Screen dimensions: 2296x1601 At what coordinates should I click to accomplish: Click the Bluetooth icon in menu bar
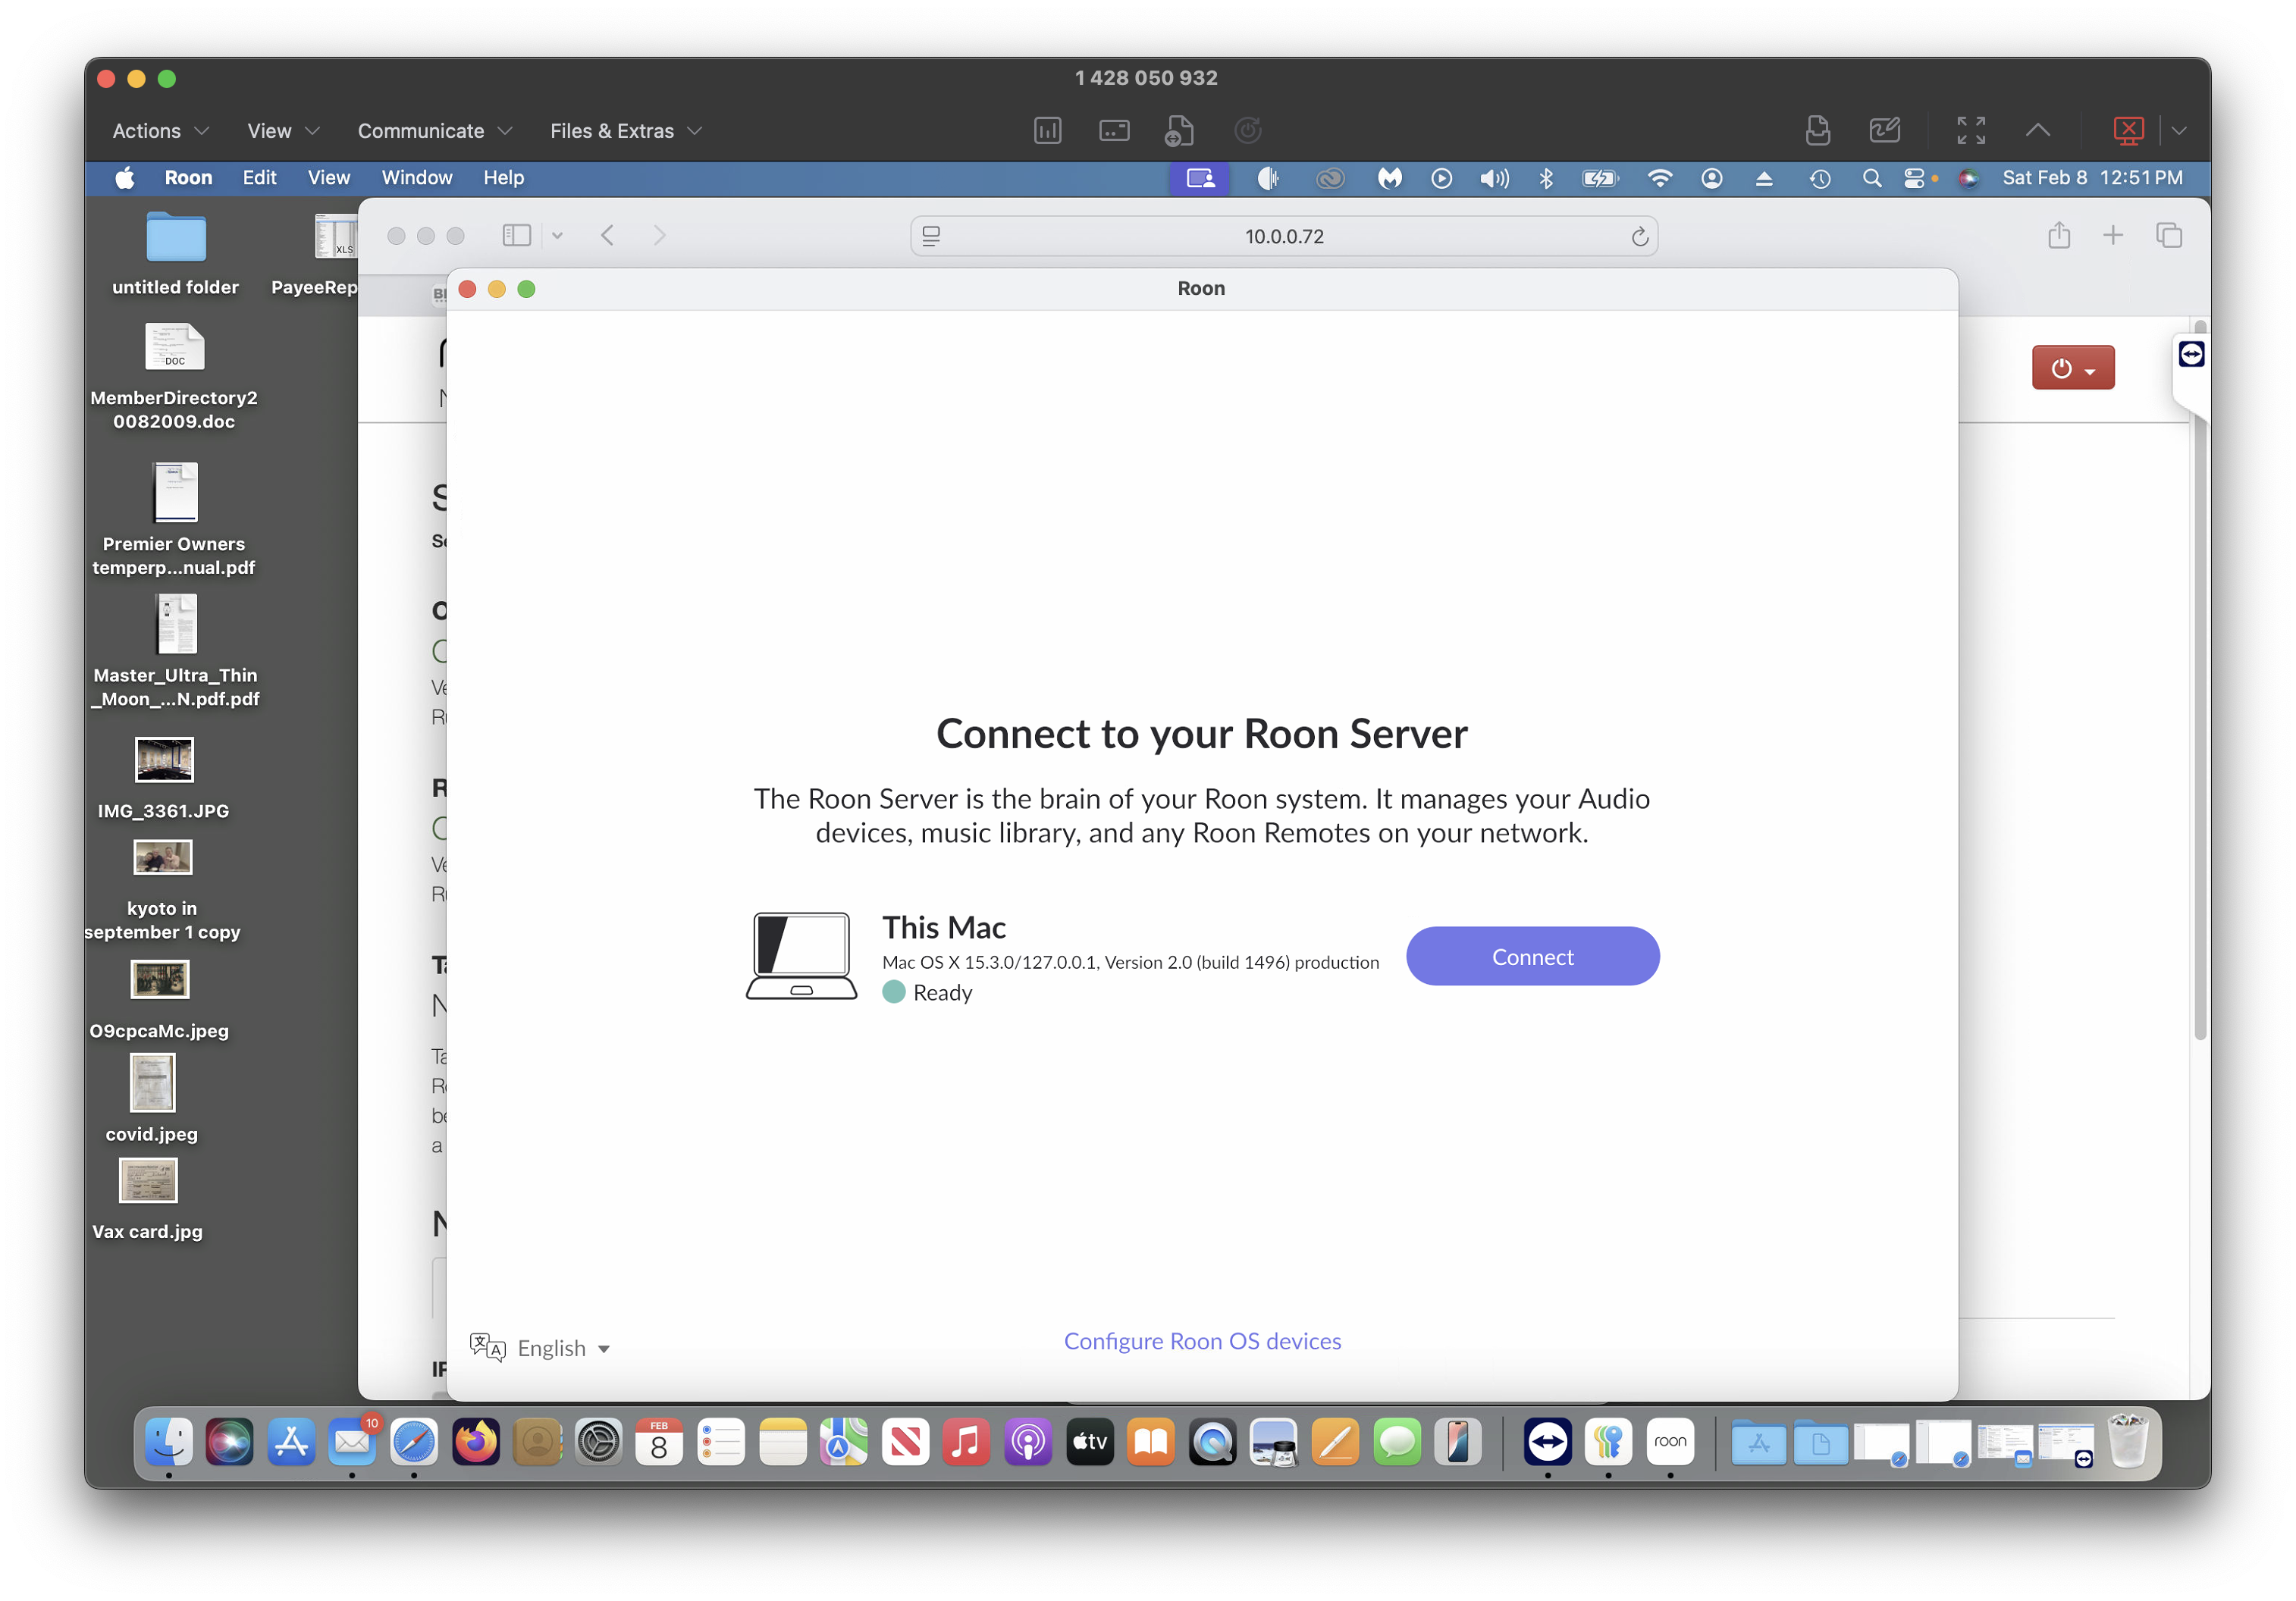pyautogui.click(x=1545, y=178)
